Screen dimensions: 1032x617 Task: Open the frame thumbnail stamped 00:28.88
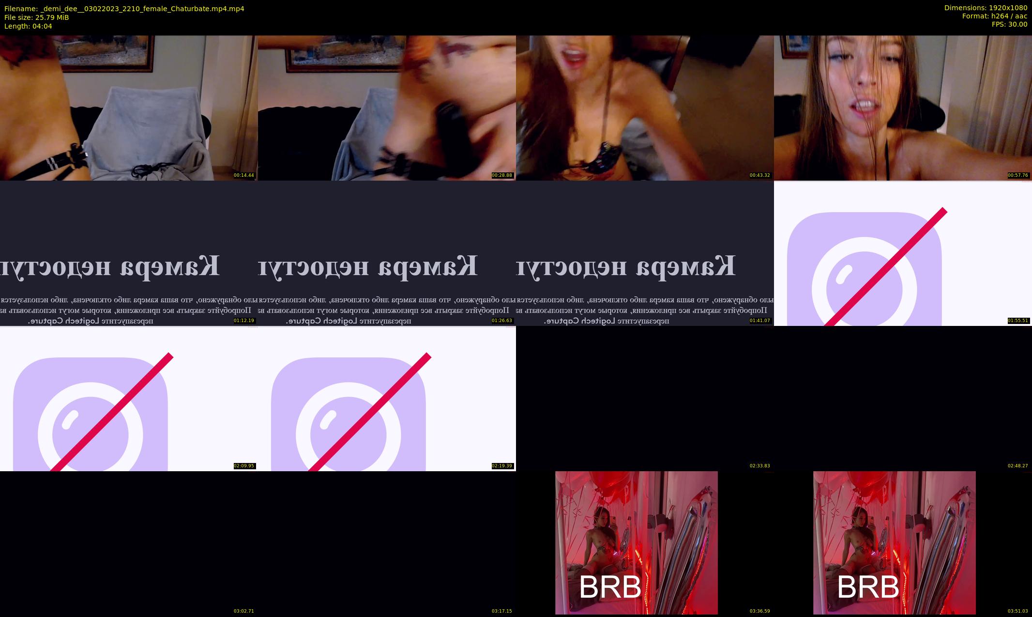(387, 108)
